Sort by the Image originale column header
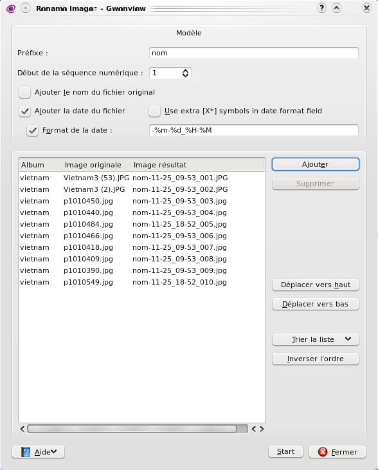Viewport: 378px width, 470px height. (96, 165)
